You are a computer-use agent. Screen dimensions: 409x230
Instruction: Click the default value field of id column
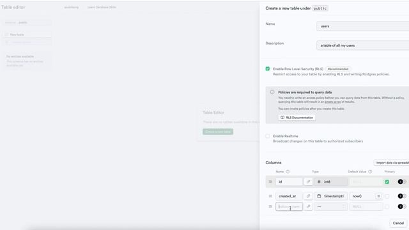click(x=366, y=181)
